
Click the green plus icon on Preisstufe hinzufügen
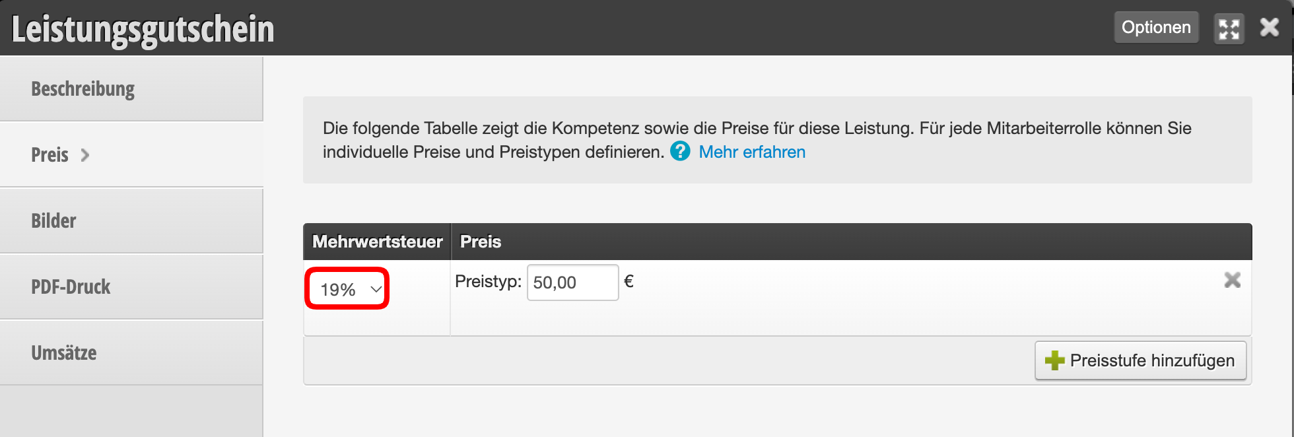tap(1054, 360)
